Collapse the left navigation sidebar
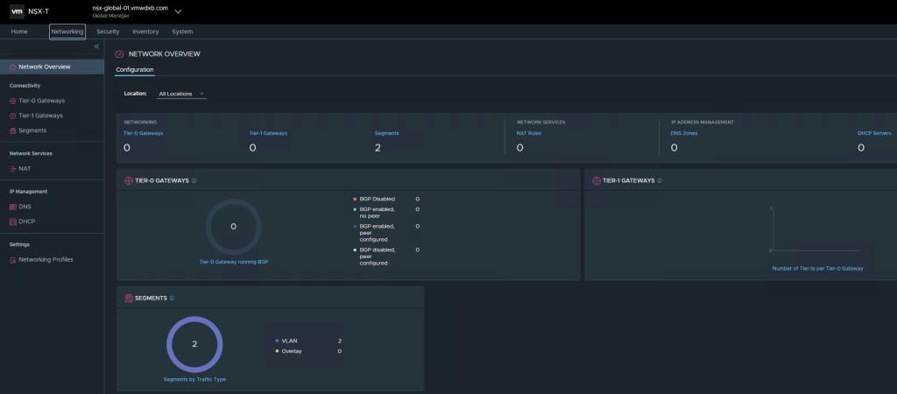 point(96,46)
